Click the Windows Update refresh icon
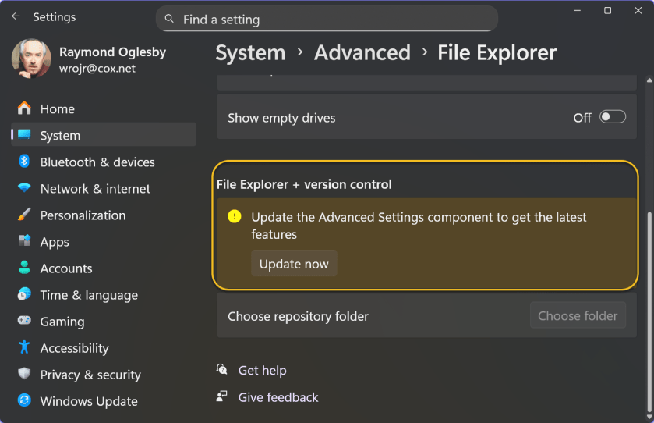The image size is (654, 423). pyautogui.click(x=24, y=401)
